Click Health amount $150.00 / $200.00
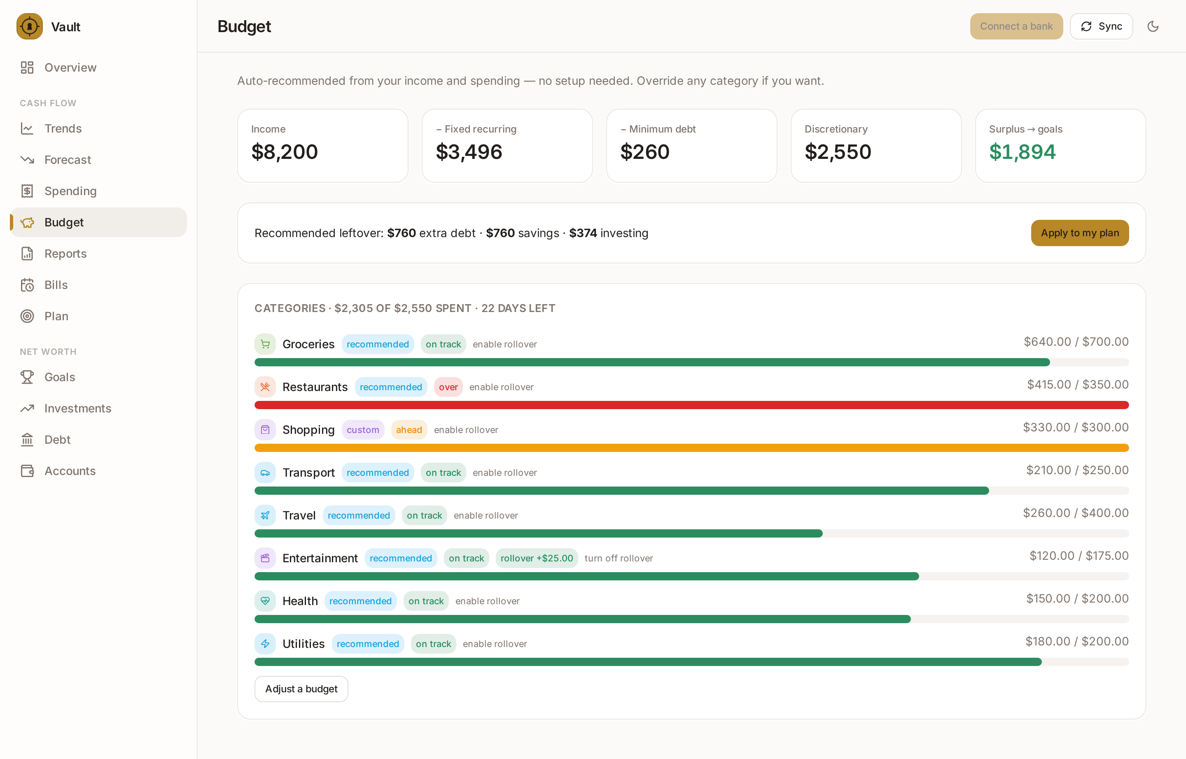Image resolution: width=1186 pixels, height=759 pixels. point(1077,599)
